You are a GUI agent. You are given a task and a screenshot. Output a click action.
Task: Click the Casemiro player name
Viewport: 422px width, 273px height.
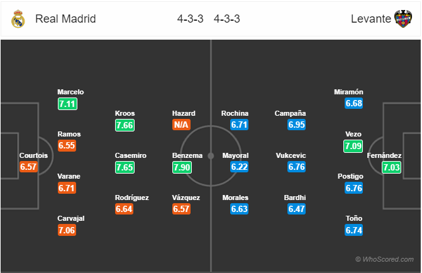tap(131, 155)
